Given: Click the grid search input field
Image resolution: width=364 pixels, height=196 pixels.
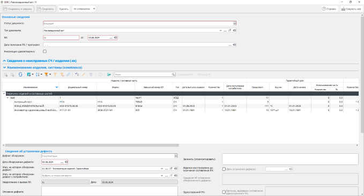Looking at the screenshot, I should (x=143, y=74).
